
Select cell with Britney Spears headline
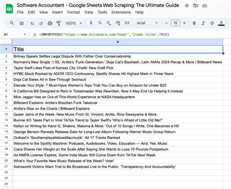click(x=118, y=56)
